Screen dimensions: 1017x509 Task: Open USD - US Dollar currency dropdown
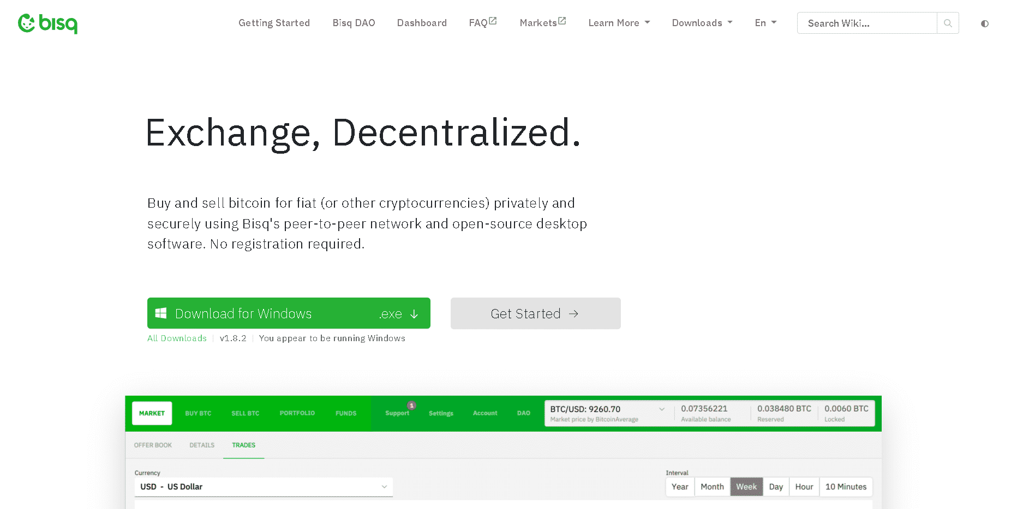(264, 487)
